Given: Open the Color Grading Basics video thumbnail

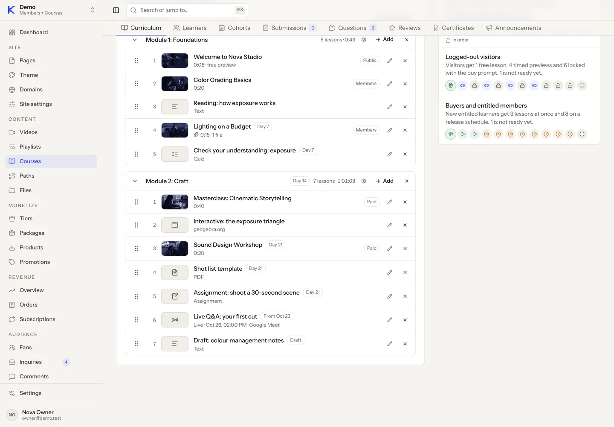Looking at the screenshot, I should click(x=175, y=84).
